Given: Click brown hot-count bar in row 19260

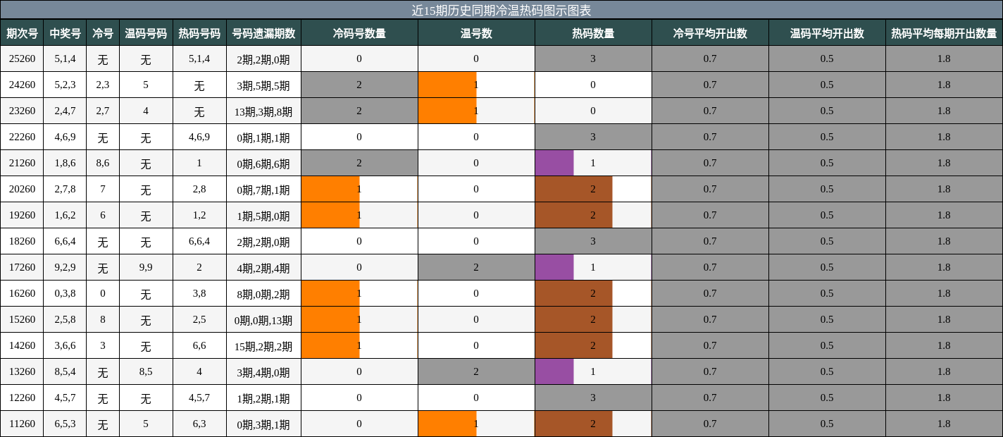Looking at the screenshot, I should pyautogui.click(x=574, y=216).
